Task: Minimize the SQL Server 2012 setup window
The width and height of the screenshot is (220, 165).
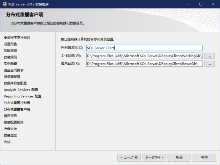Action: (189, 4)
